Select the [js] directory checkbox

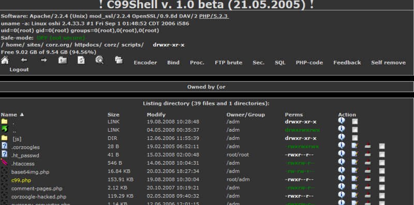355,138
